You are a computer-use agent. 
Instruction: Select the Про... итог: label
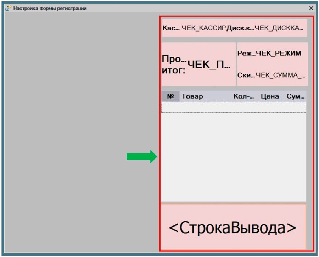[x=174, y=65]
